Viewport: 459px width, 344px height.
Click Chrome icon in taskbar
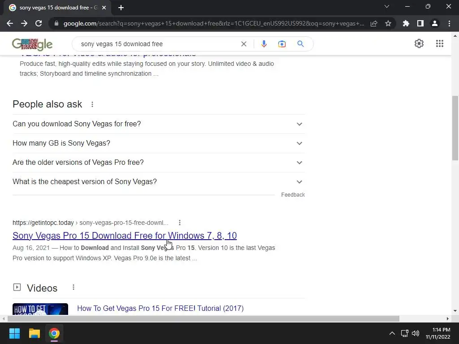54,333
